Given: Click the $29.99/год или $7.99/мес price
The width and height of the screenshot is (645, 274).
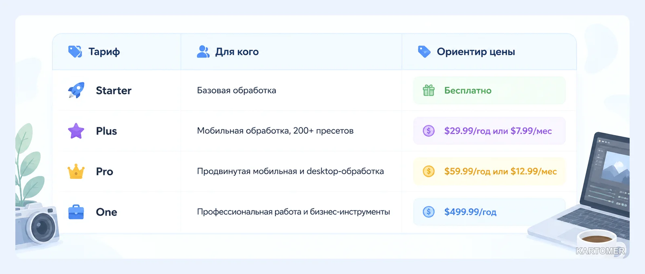Looking at the screenshot, I should pos(498,131).
